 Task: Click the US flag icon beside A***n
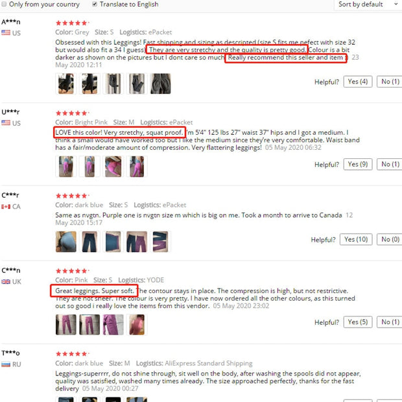coord(6,32)
